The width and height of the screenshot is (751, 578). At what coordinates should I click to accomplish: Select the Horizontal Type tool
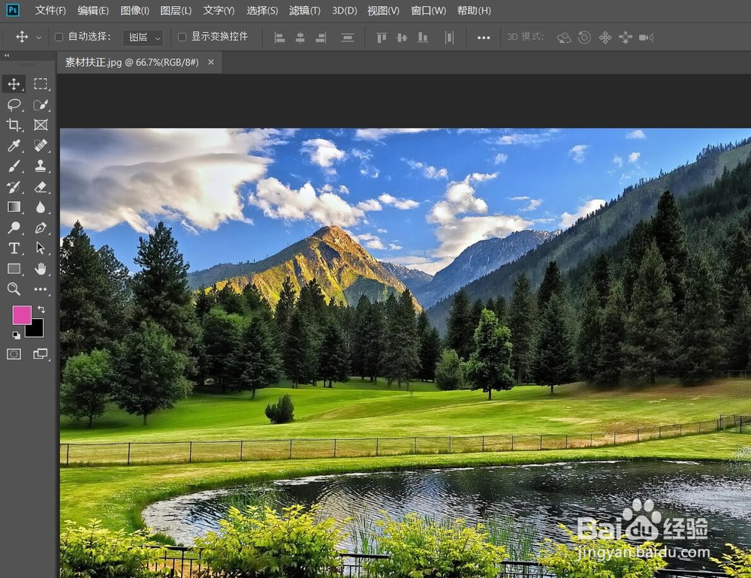click(14, 248)
